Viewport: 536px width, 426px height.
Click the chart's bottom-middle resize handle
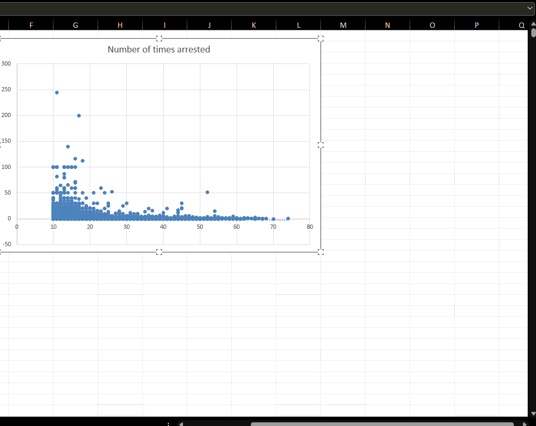tap(159, 252)
